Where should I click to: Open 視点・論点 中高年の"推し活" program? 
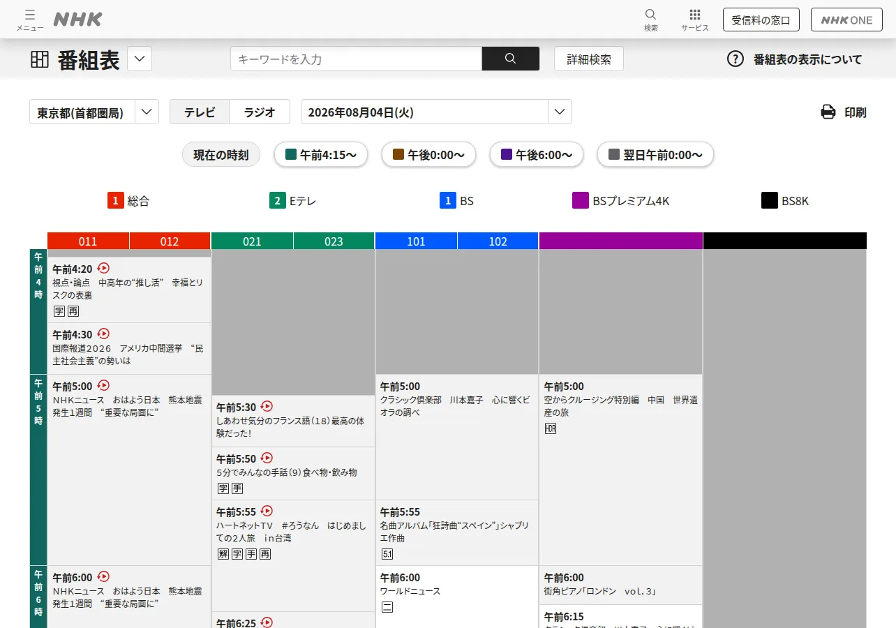tap(129, 290)
